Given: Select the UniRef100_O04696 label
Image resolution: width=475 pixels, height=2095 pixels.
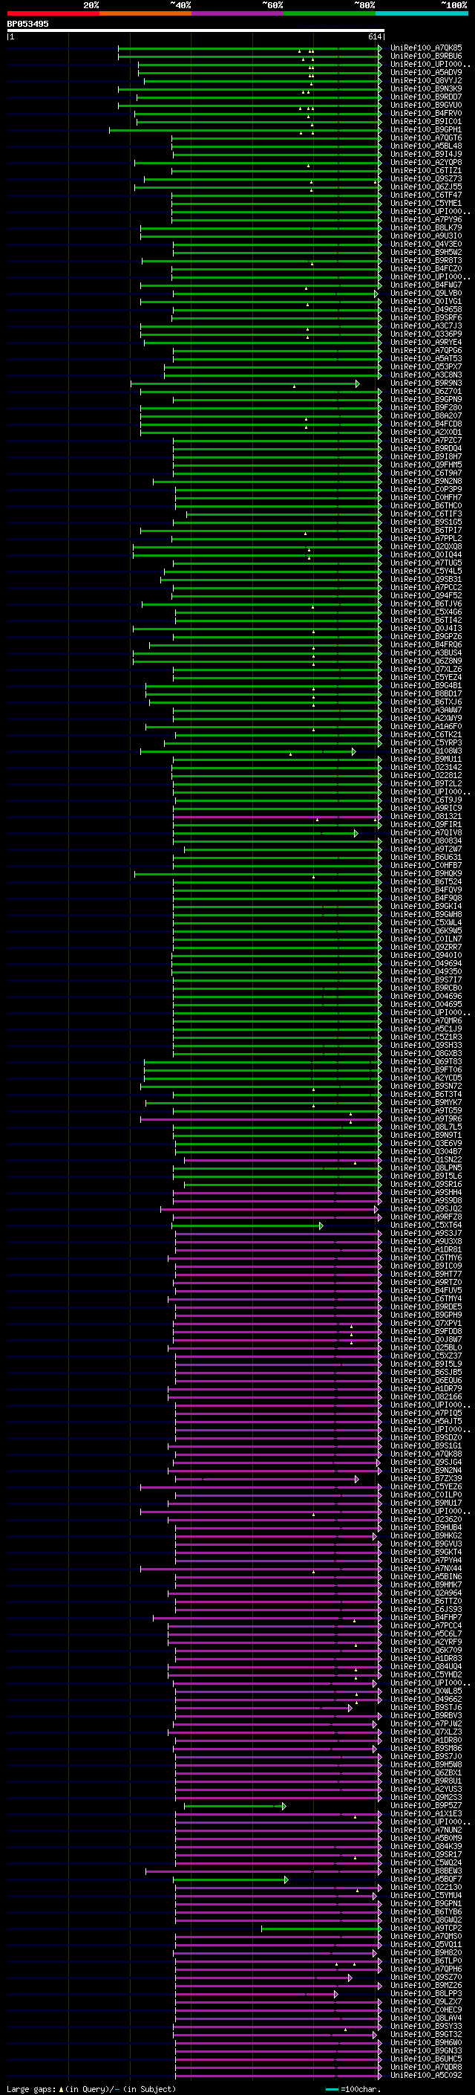Looking at the screenshot, I should [x=425, y=995].
